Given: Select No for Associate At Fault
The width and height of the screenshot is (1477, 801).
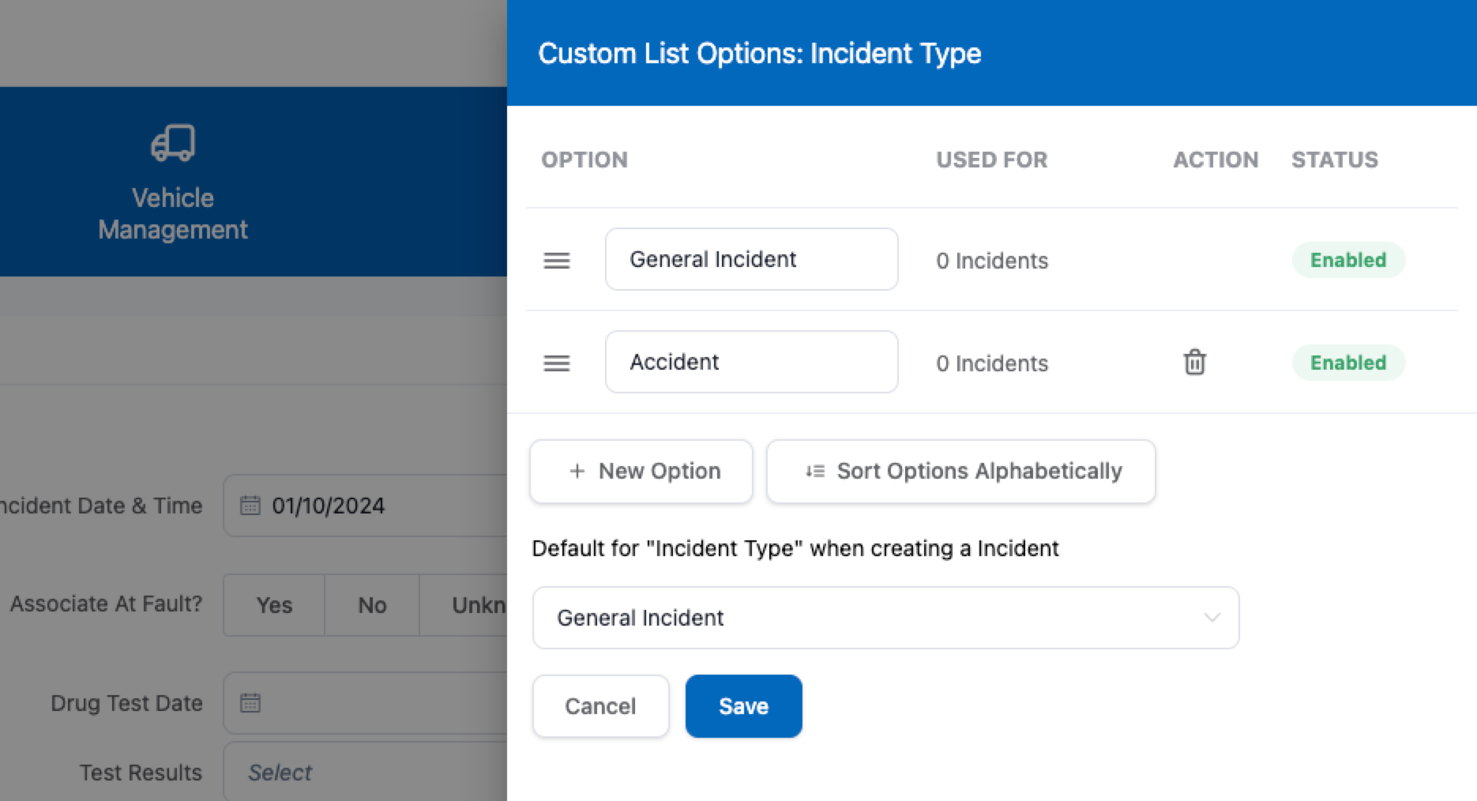Looking at the screenshot, I should pos(372,605).
